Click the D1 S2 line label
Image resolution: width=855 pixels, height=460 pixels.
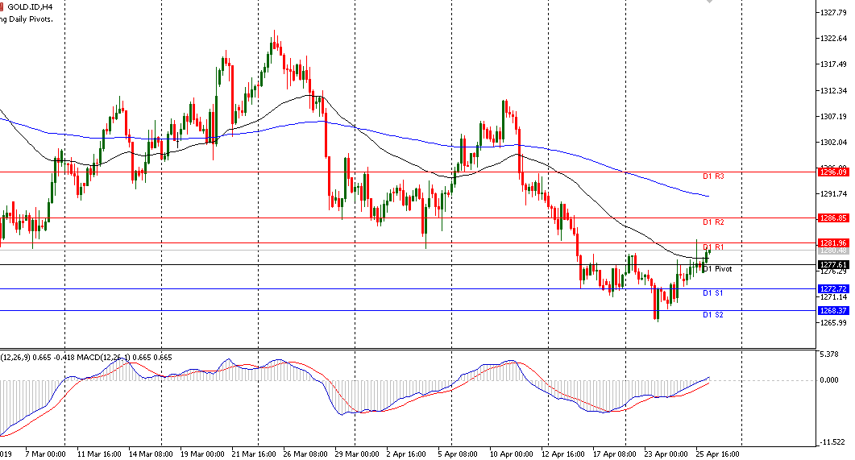pos(712,315)
